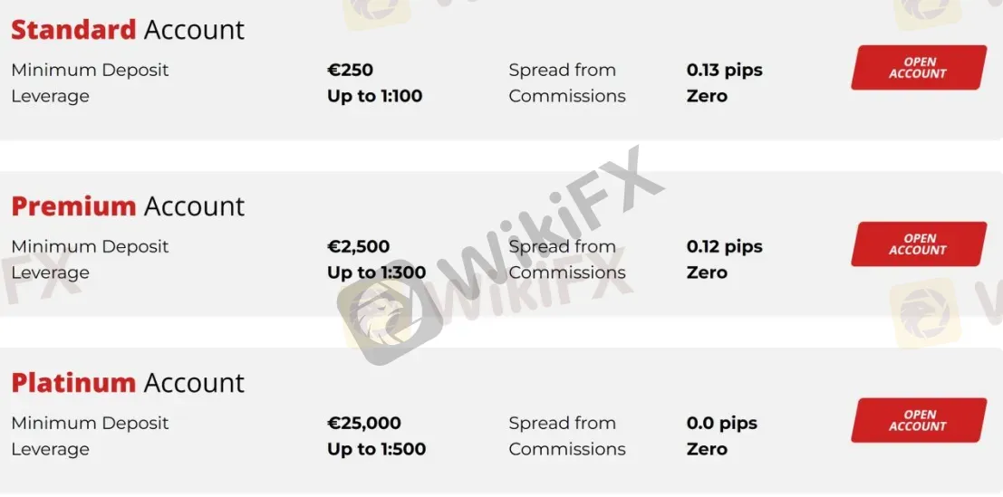
Task: Click the €25,000 minimum deposit value
Action: (364, 422)
